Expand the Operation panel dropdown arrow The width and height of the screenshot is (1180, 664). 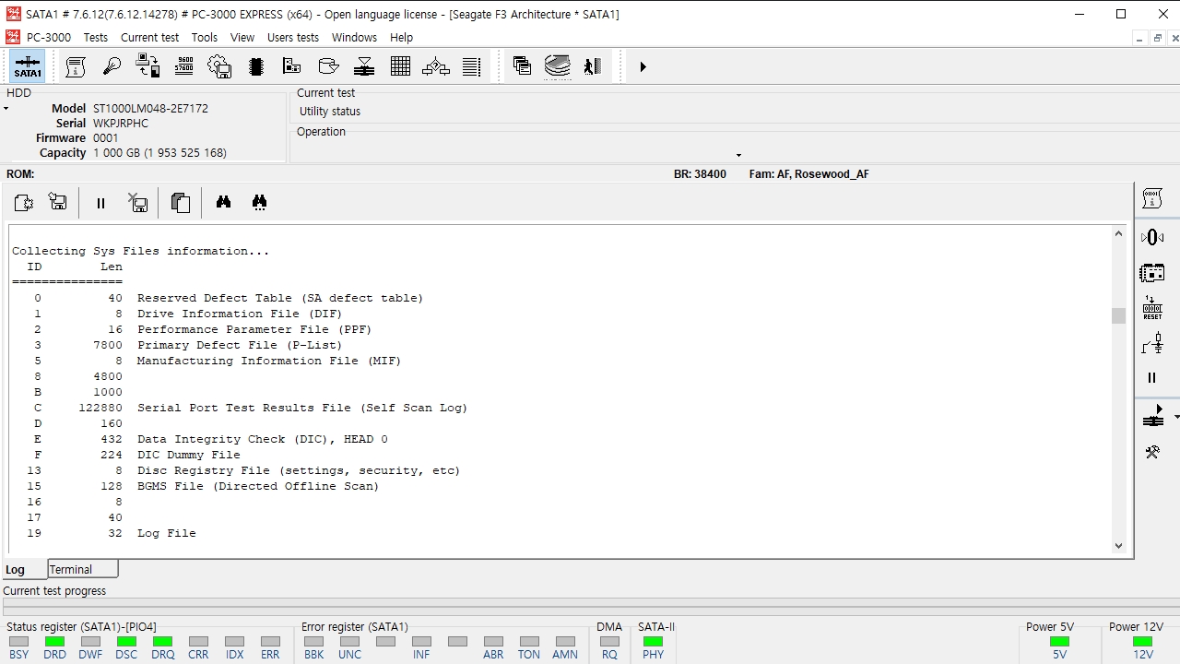coord(738,155)
